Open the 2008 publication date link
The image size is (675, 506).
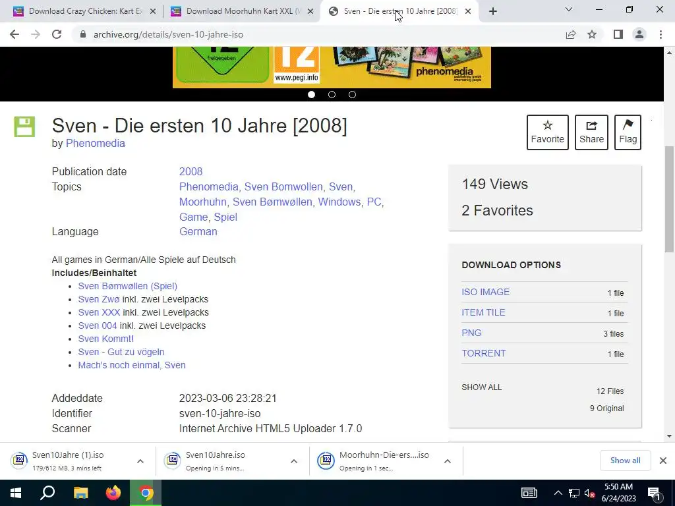(191, 171)
